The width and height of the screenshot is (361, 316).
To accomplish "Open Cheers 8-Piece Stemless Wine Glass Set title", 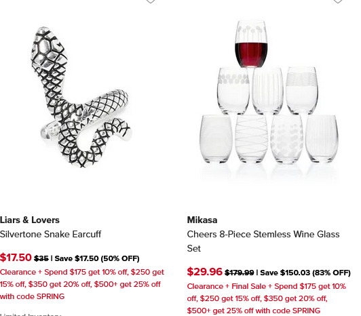I will tap(263, 241).
